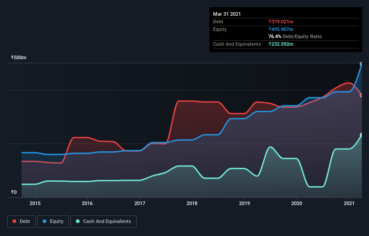Toggle the Equity series legend button

pos(53,222)
